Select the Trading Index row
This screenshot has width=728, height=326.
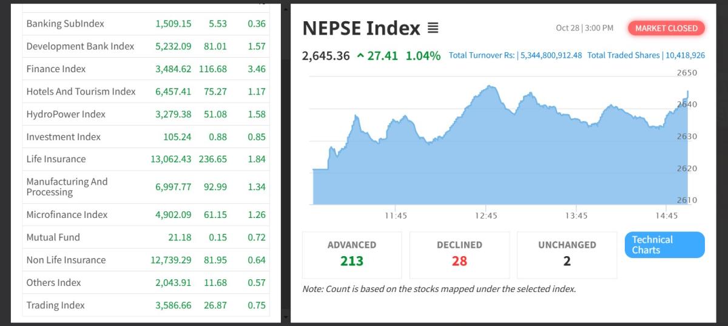point(55,305)
